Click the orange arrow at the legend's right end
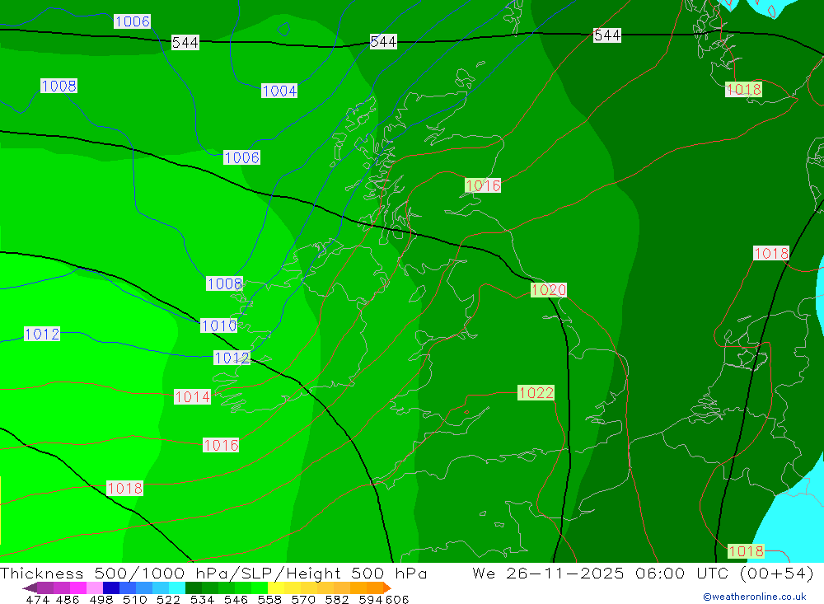The width and height of the screenshot is (824, 604). (387, 588)
